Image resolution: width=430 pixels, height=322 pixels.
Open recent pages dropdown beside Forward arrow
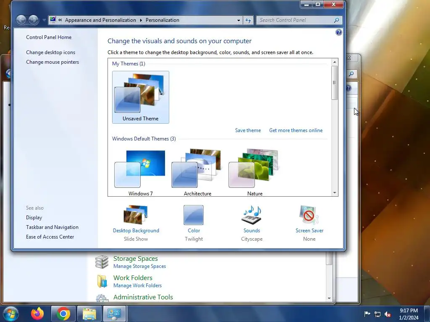[44, 20]
